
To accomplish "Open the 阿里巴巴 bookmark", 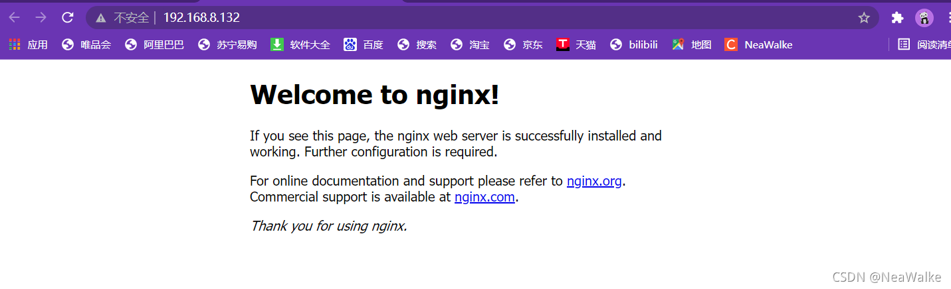I will pyautogui.click(x=155, y=44).
